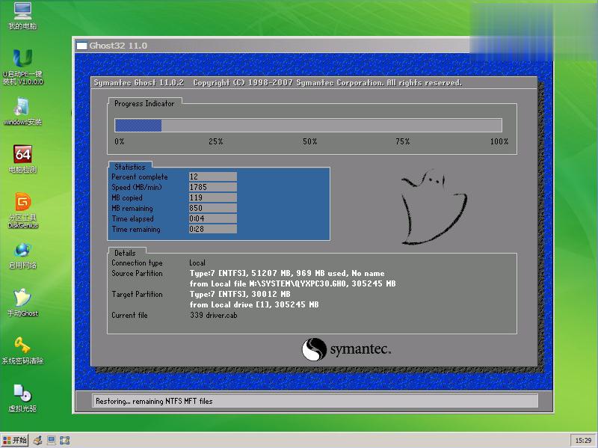Click the Symantec Ghost 11.0.2 copyright header
The height and width of the screenshot is (448, 598).
277,83
